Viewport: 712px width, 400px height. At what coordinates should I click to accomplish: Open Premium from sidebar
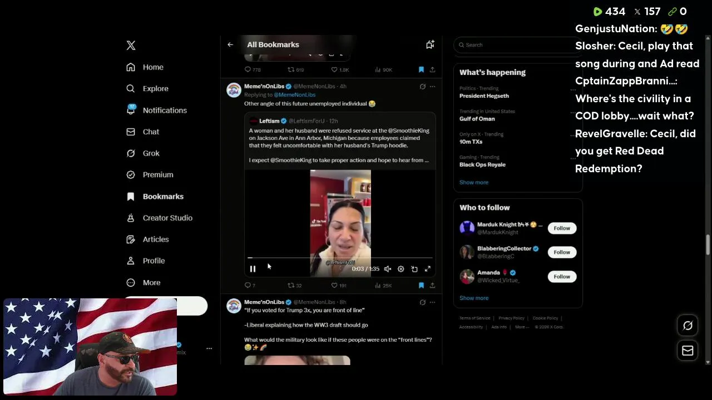(x=150, y=174)
